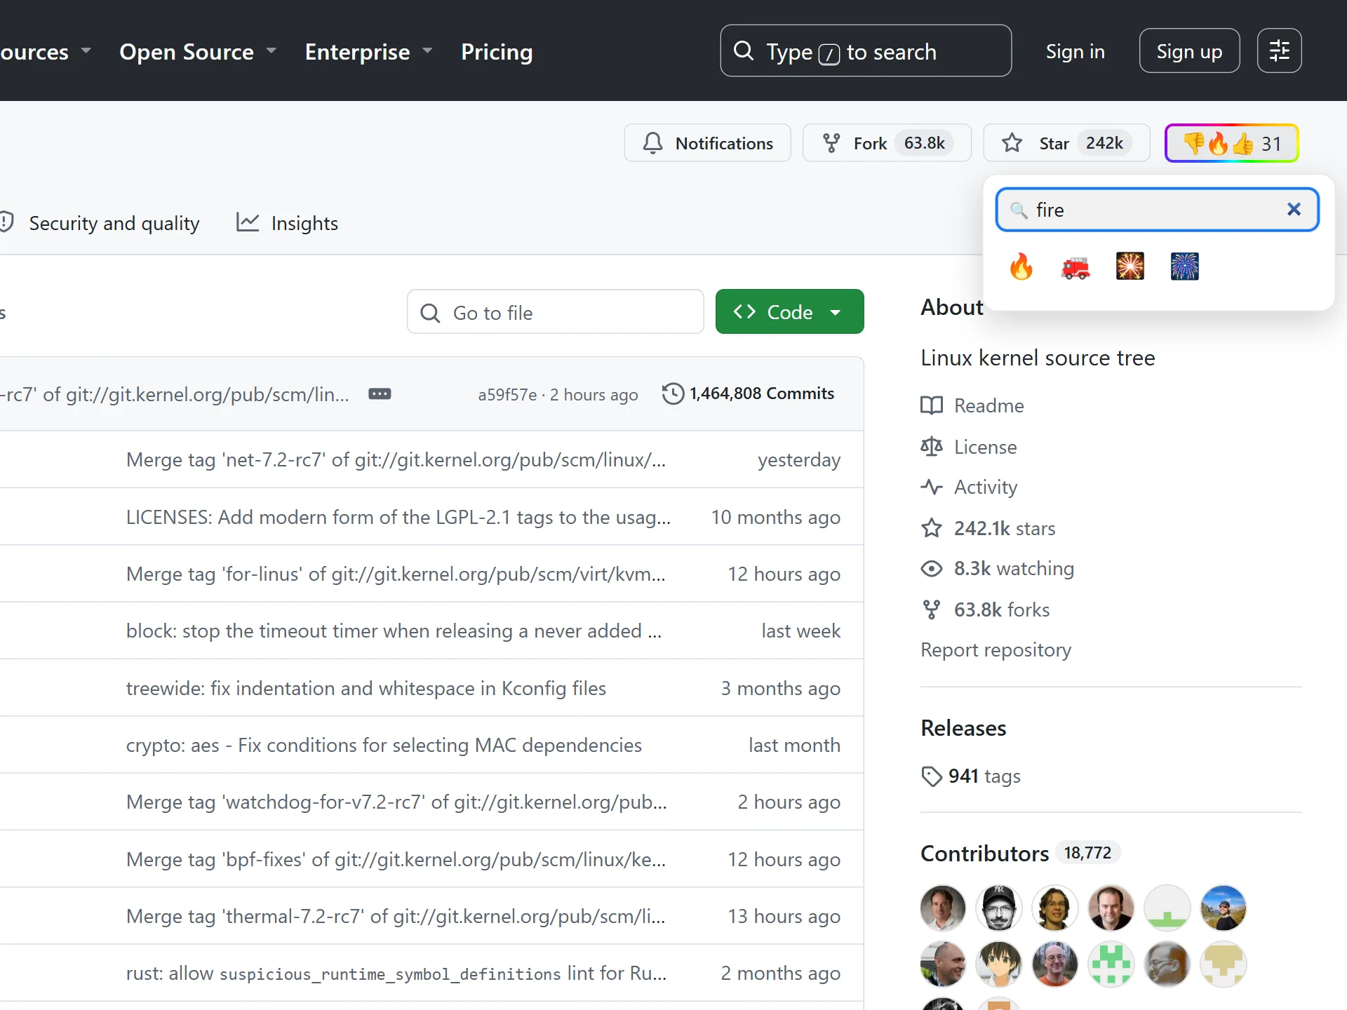
Task: Open the Security and quality tab
Action: pos(100,223)
